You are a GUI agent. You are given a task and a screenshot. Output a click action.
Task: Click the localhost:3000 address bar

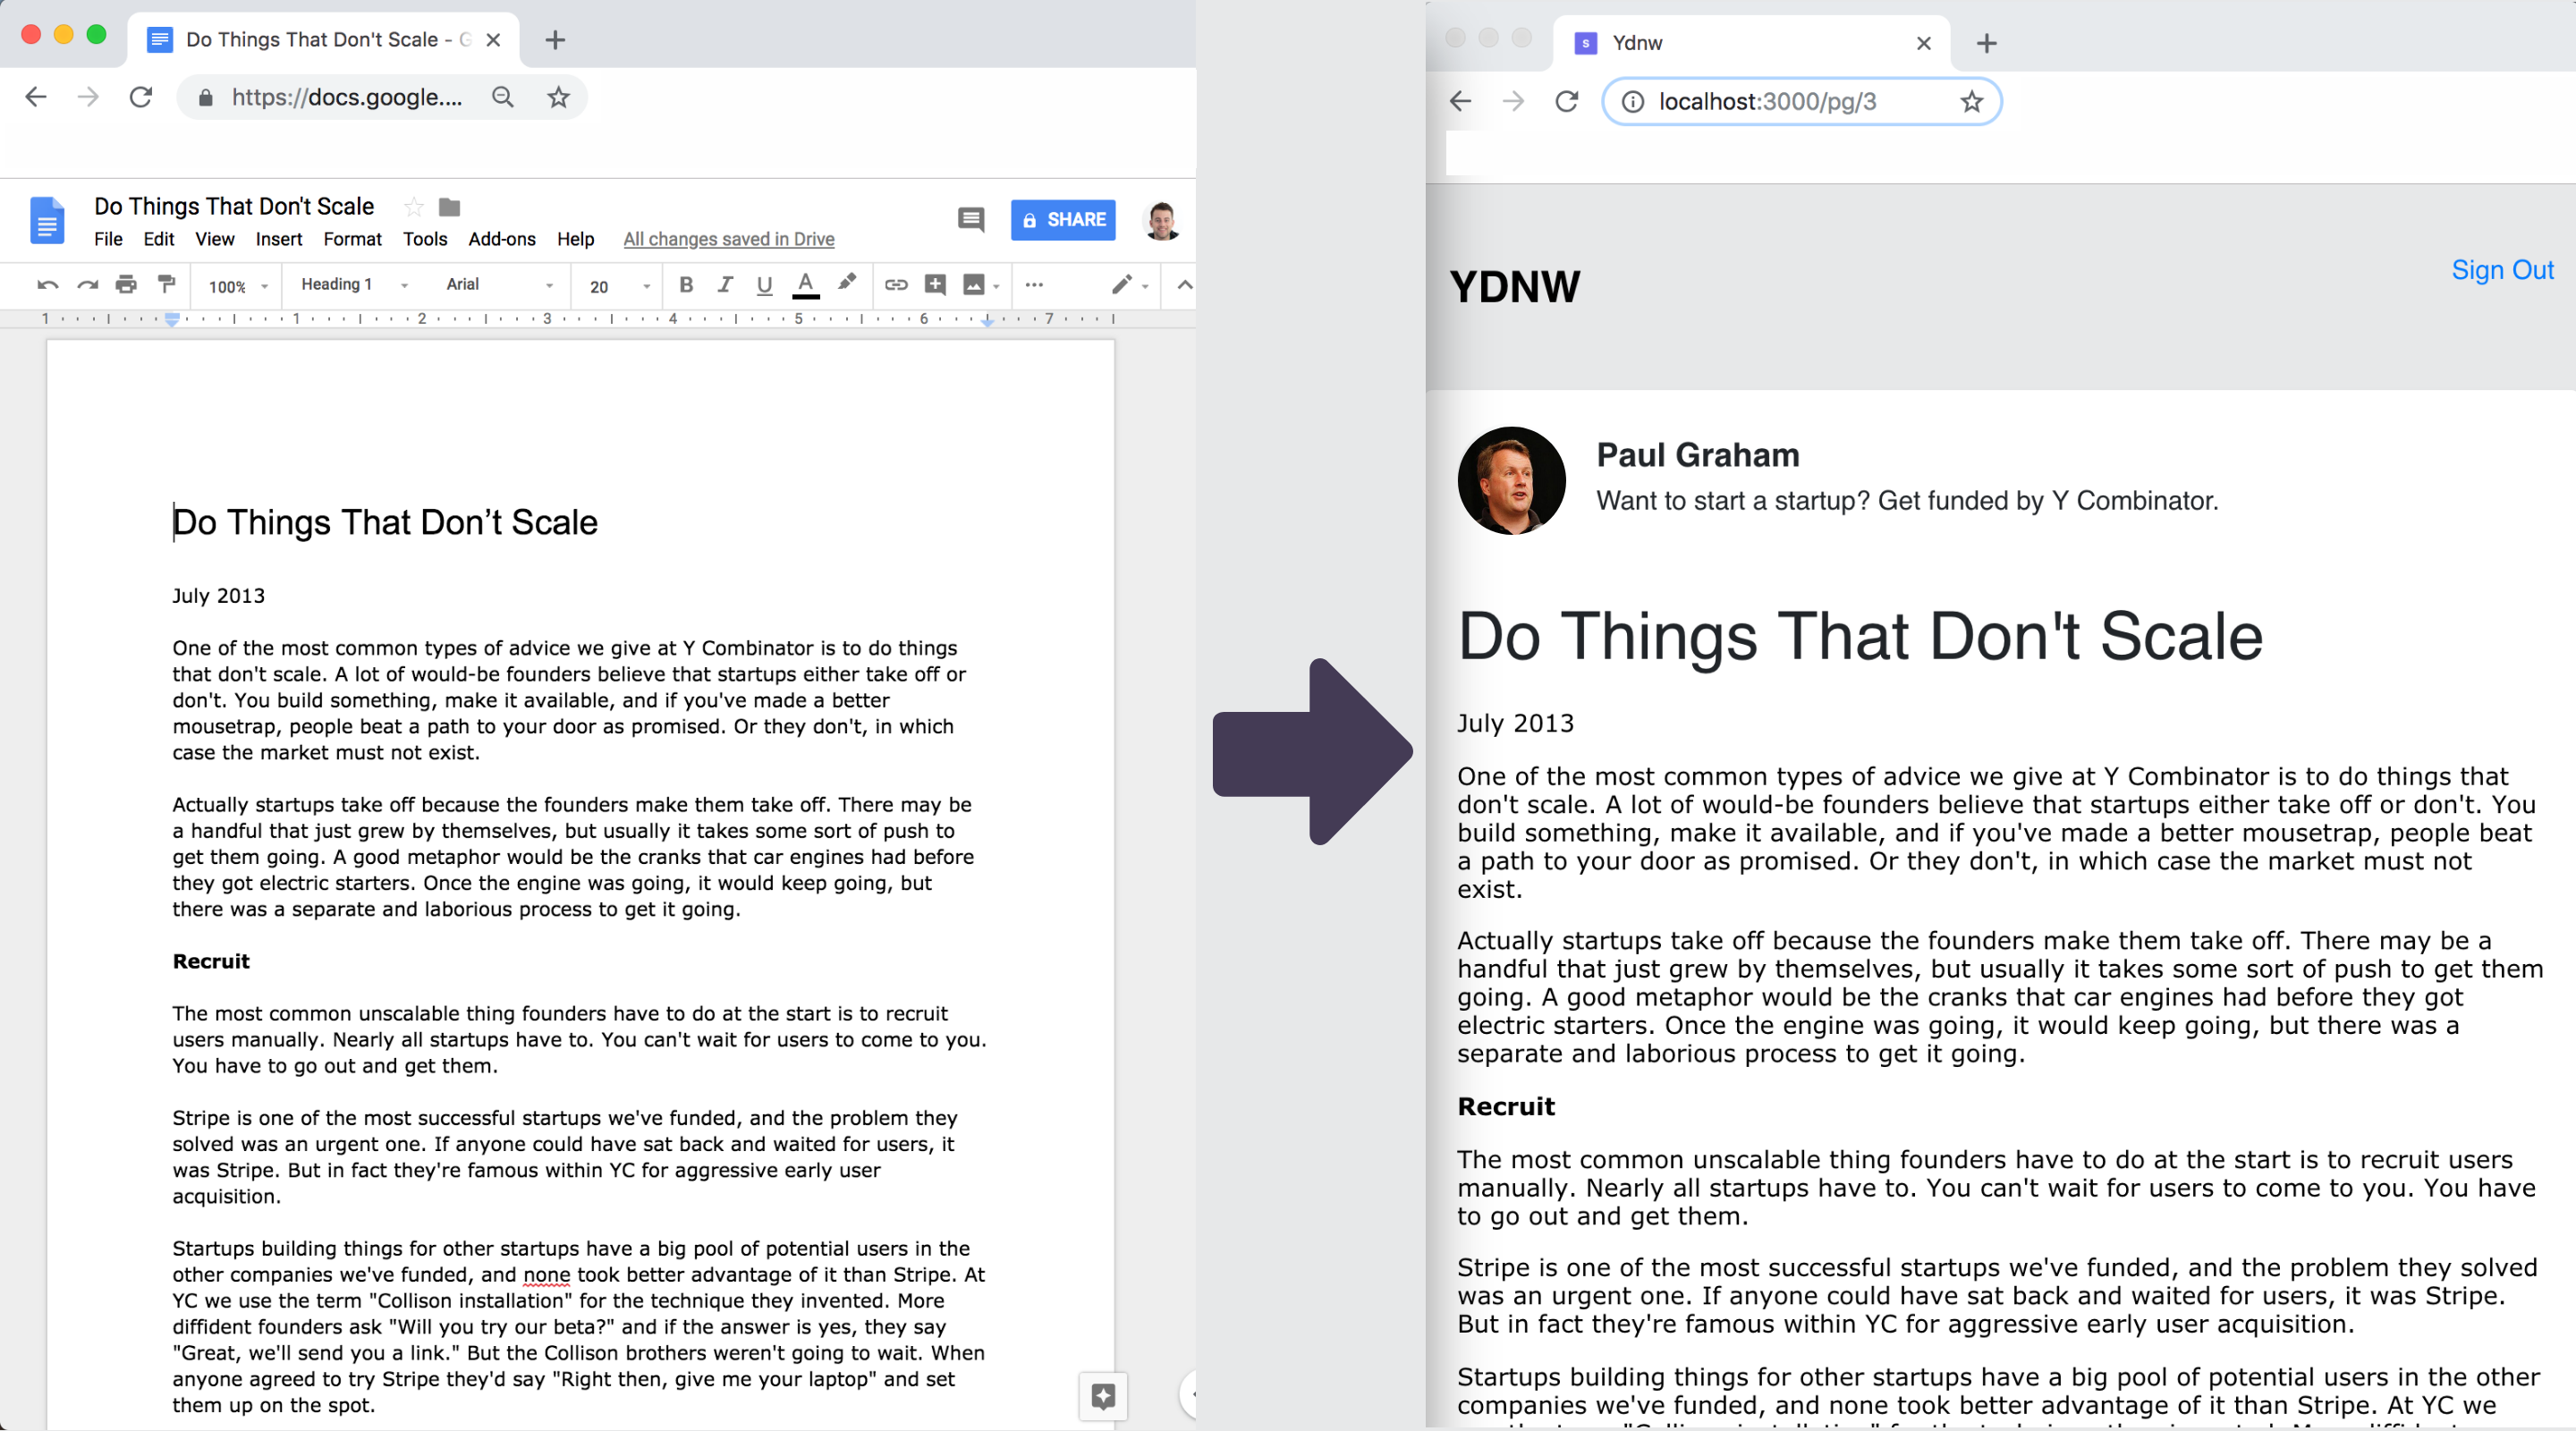[x=1766, y=102]
